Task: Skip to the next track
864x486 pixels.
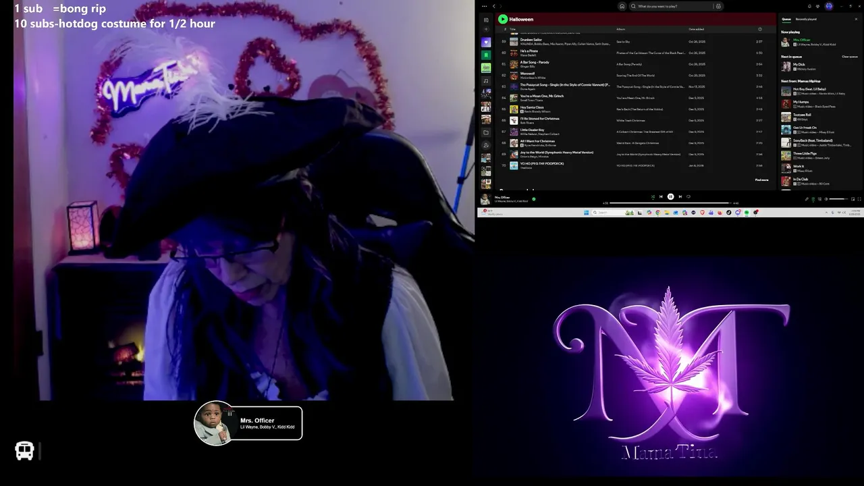Action: [680, 196]
